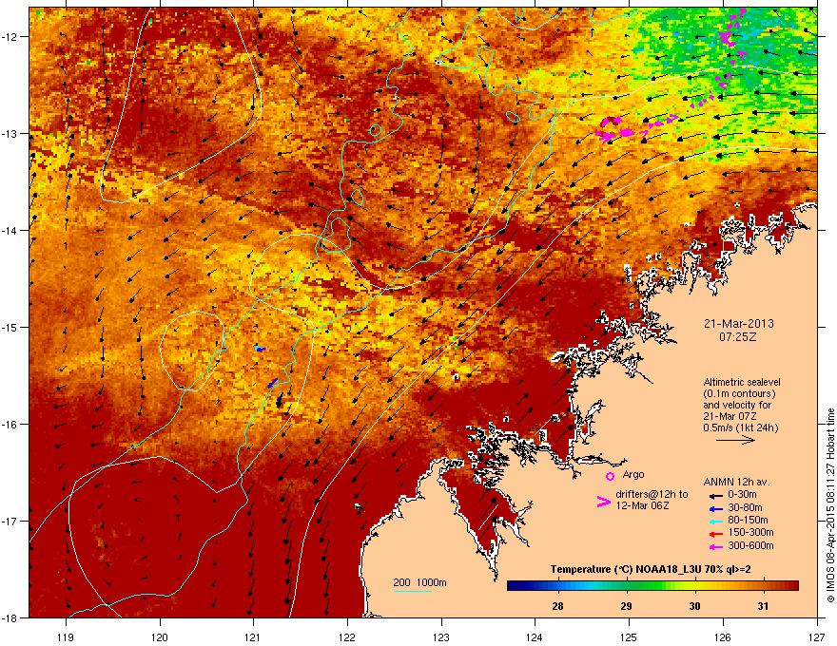Click the longitude axis label 125
837x646 pixels.
pyautogui.click(x=629, y=637)
